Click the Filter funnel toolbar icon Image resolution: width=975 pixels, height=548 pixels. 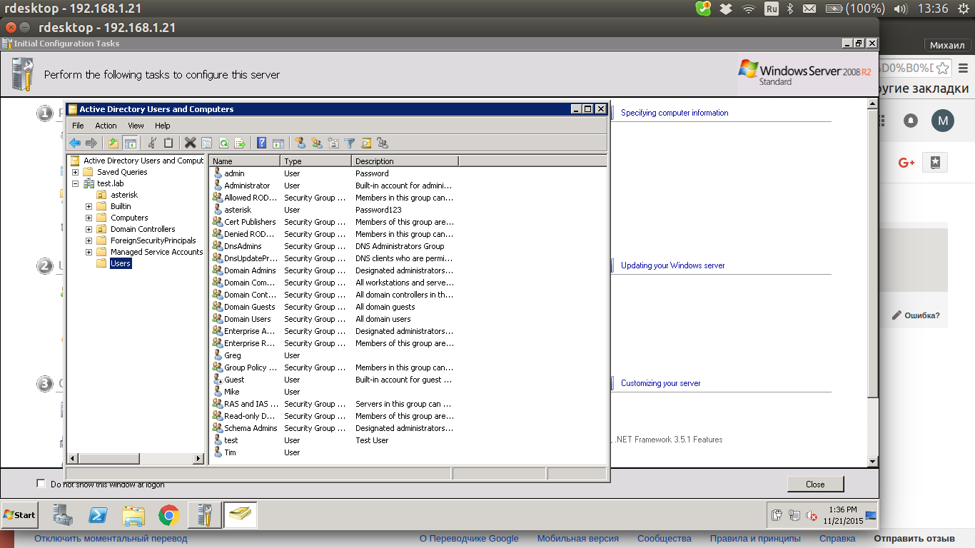coord(350,143)
